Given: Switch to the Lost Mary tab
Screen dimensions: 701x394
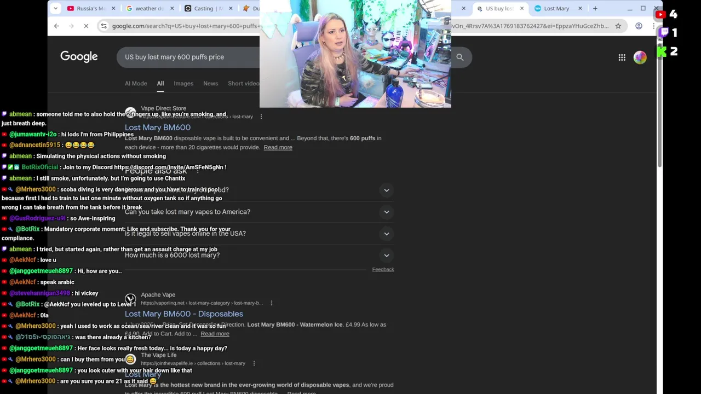Looking at the screenshot, I should [x=556, y=8].
